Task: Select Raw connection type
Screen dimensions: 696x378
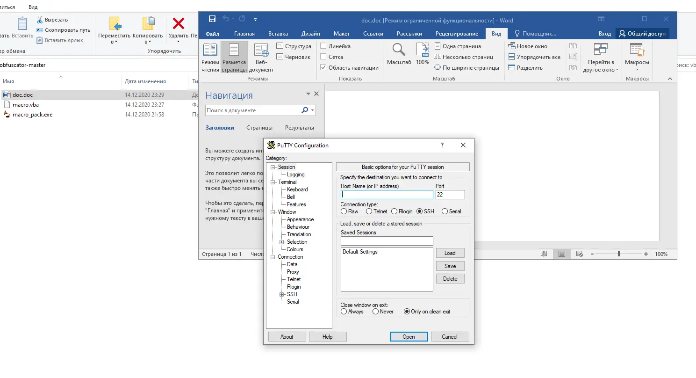Action: coord(344,211)
